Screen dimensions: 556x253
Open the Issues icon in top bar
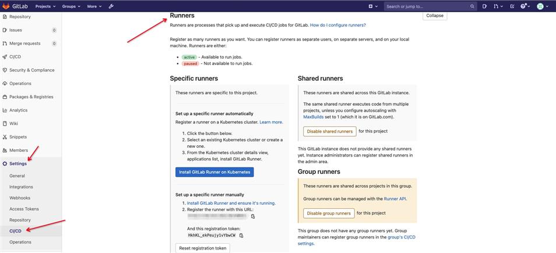485,6
